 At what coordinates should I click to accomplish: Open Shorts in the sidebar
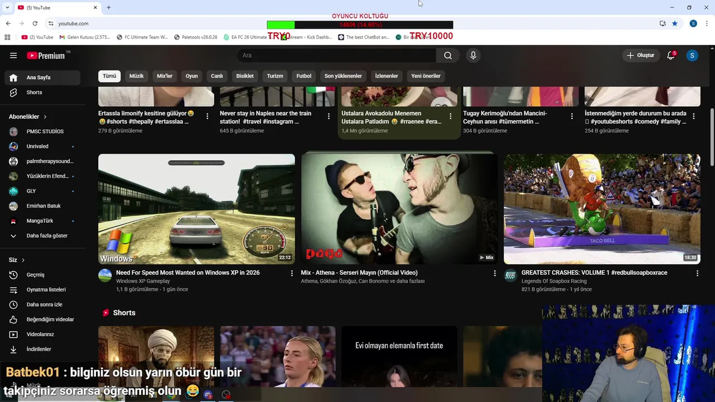click(x=42, y=92)
